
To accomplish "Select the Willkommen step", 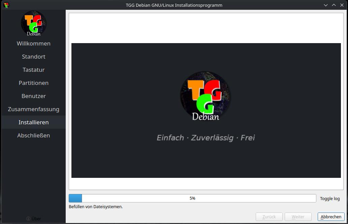I will pos(34,43).
